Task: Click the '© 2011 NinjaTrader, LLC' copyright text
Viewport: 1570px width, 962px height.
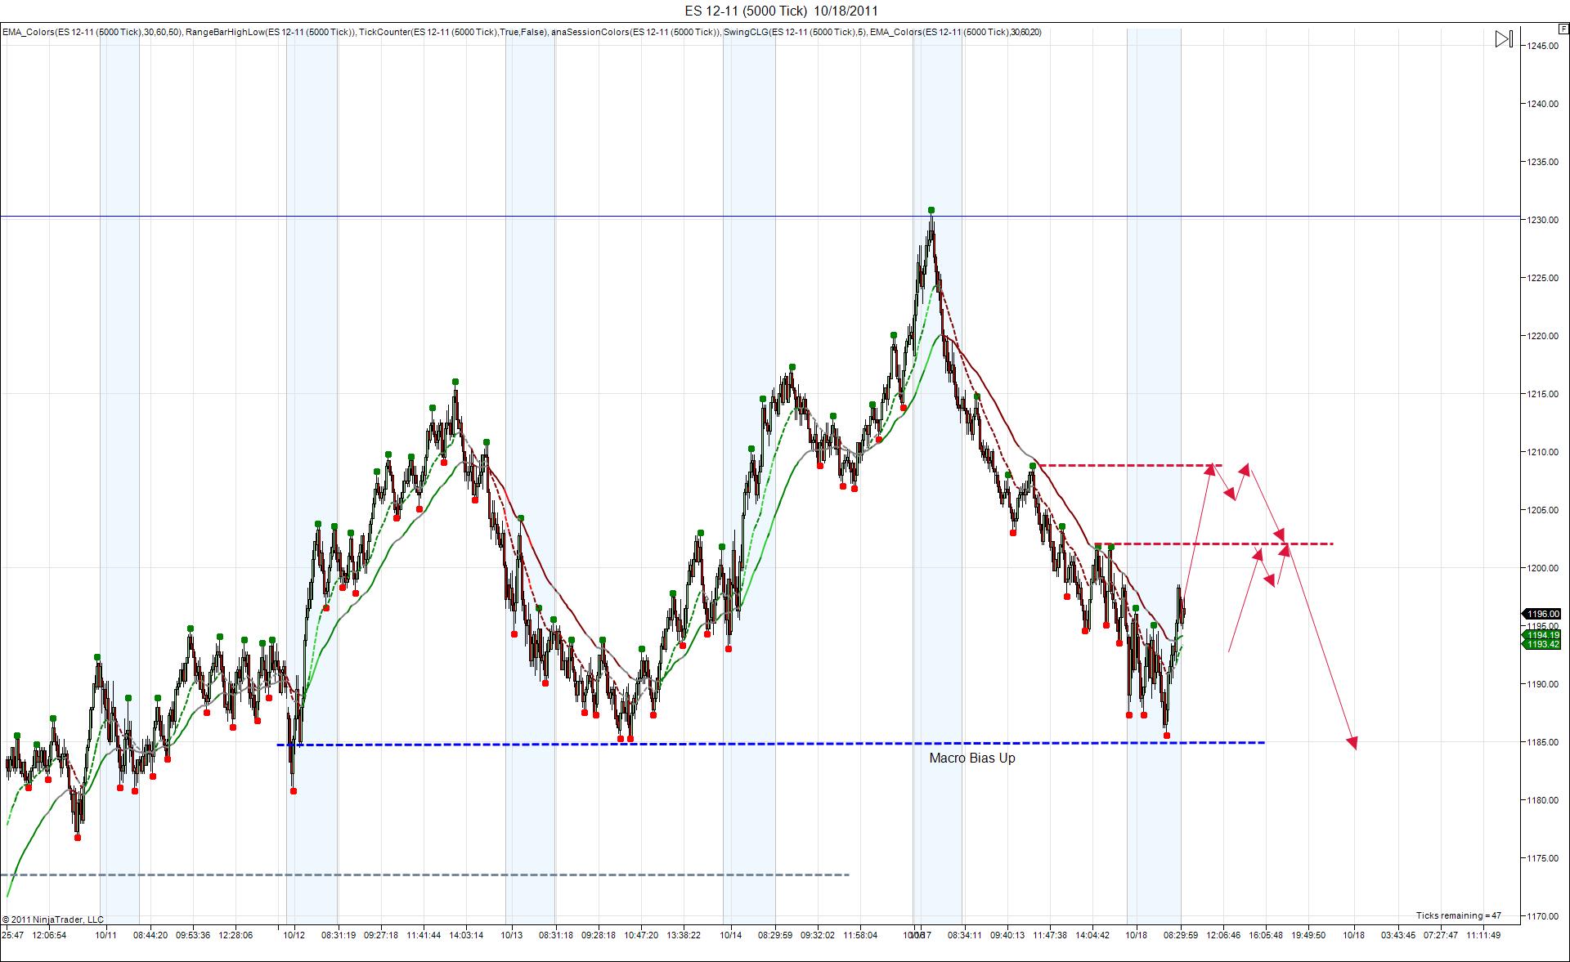Action: 53,919
